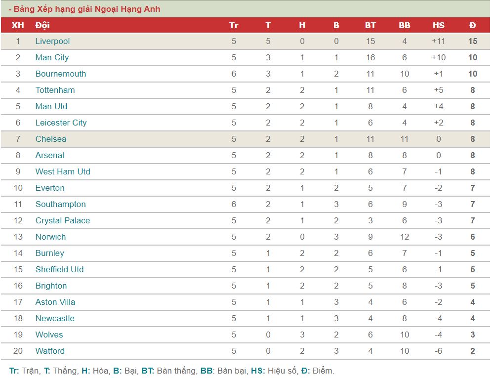Screen dimensions: 492x378
Task: Select the Arsenal team name
Action: [49, 156]
